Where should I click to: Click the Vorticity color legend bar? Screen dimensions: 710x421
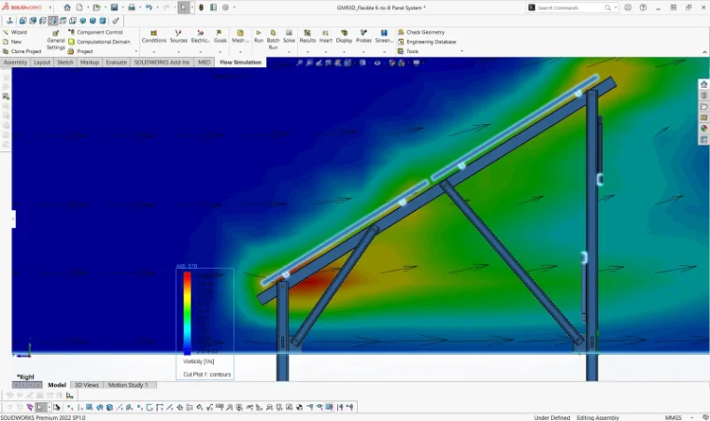click(187, 313)
